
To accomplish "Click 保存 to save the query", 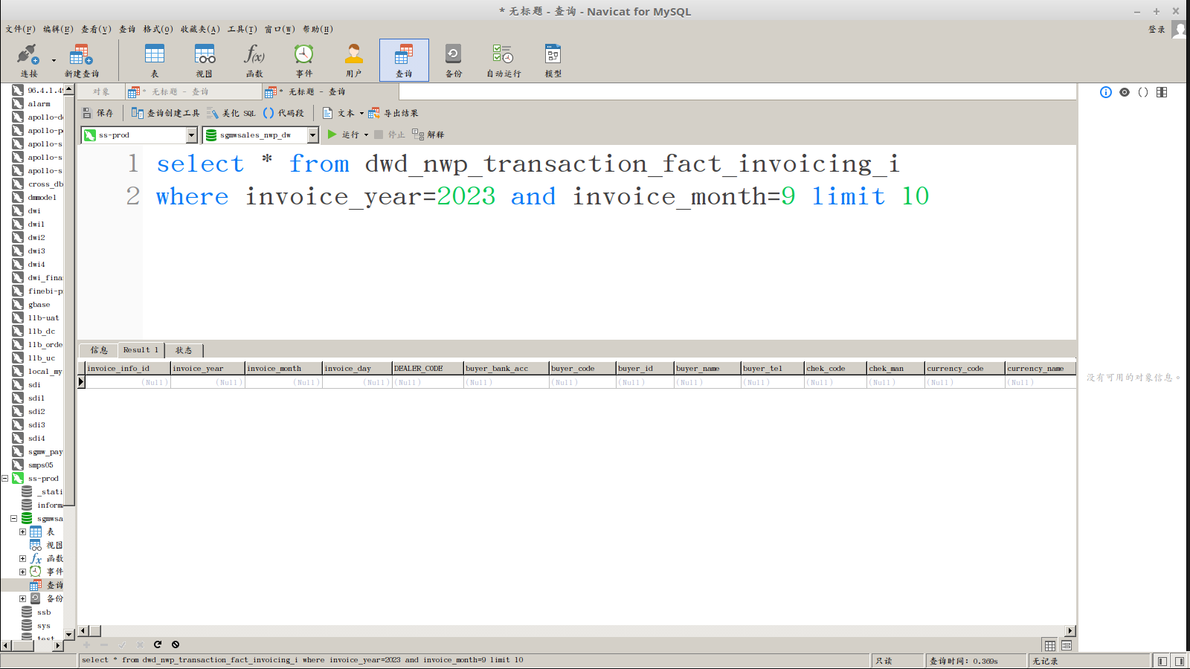I will click(x=98, y=113).
